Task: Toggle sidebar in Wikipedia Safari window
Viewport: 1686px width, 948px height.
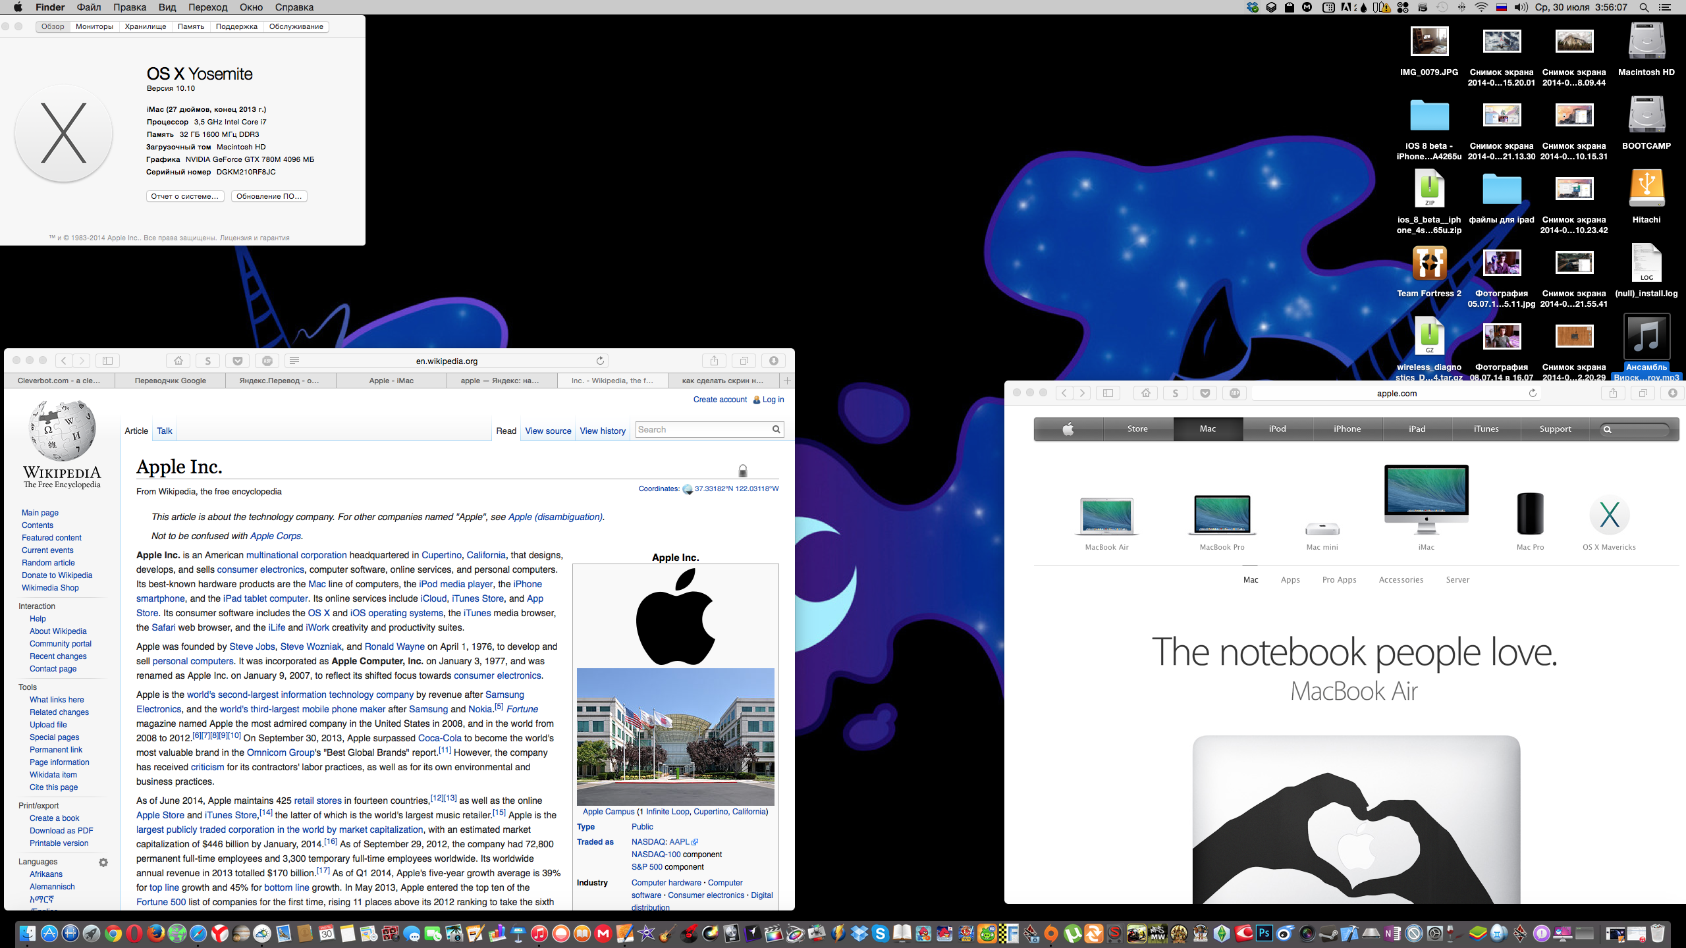Action: click(x=108, y=361)
